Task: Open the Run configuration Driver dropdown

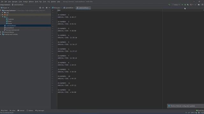Action: pos(176,5)
